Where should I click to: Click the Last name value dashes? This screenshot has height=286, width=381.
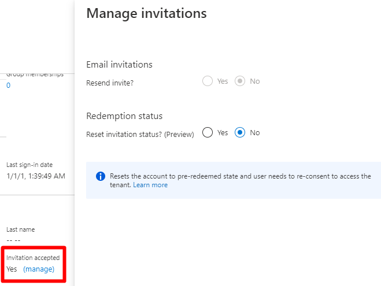click(x=13, y=239)
